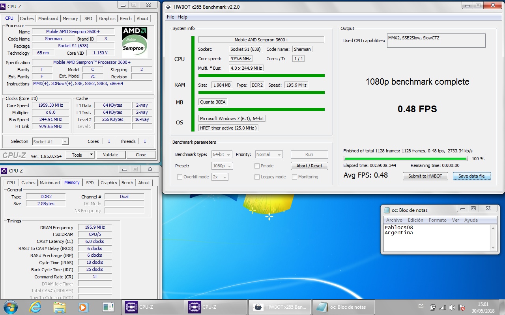
Task: Toggle the Legacy mode checkbox
Action: [x=257, y=177]
